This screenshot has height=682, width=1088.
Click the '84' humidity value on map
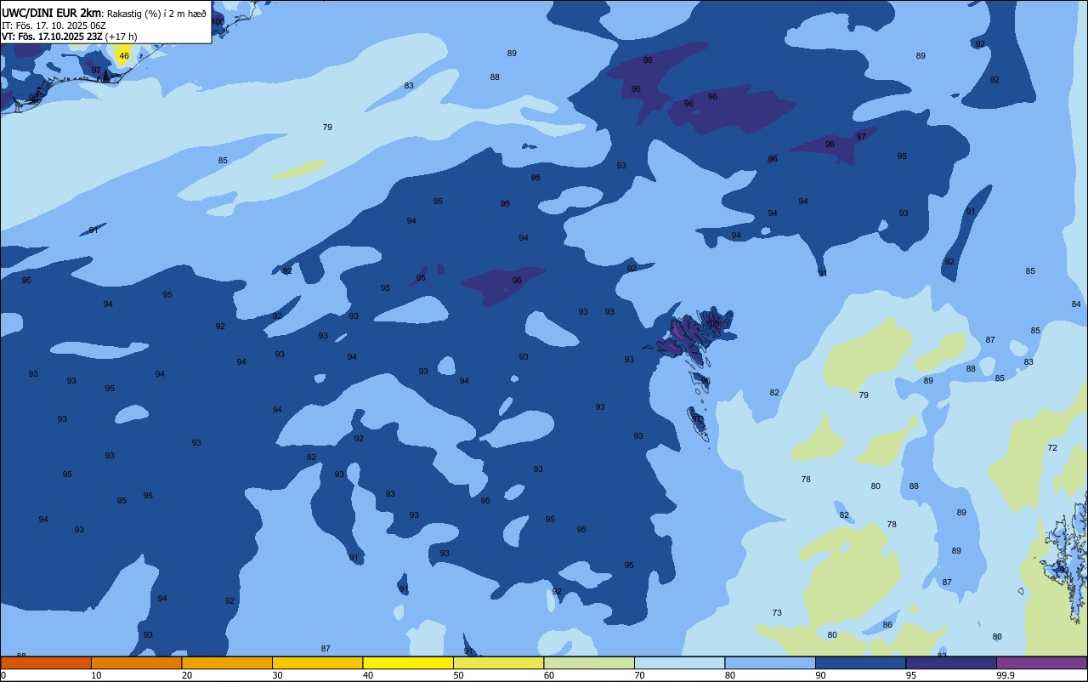pos(1076,304)
